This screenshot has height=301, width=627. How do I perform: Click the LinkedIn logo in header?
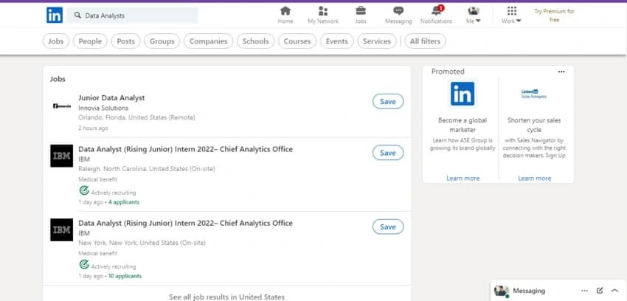pyautogui.click(x=55, y=15)
